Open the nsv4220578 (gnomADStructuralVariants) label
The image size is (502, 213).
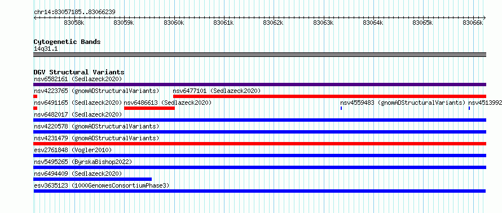(x=96, y=126)
